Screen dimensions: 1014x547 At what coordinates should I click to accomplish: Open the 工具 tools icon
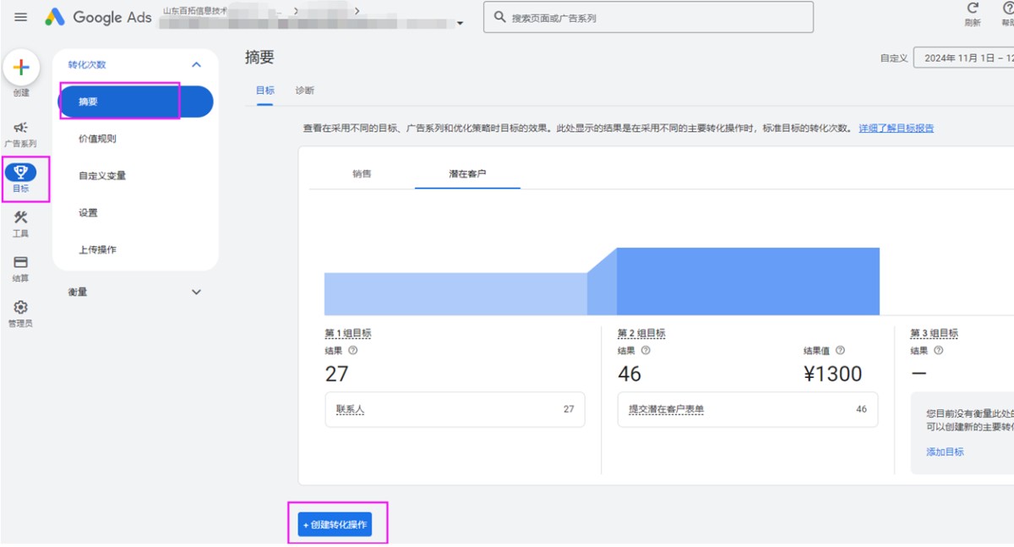coord(21,217)
